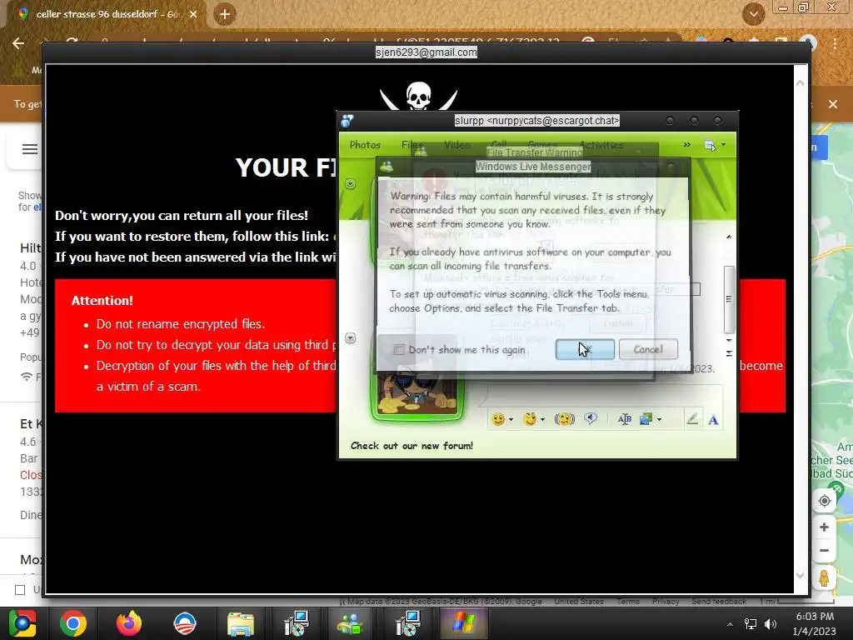Click the messenger conversation scrollbar thumb
The height and width of the screenshot is (640, 853).
point(729,299)
